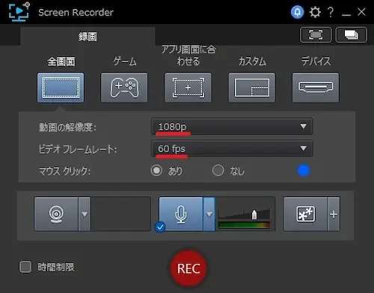Pick the カスタム custom region mode
This screenshot has width=374, height=293.
[x=252, y=88]
